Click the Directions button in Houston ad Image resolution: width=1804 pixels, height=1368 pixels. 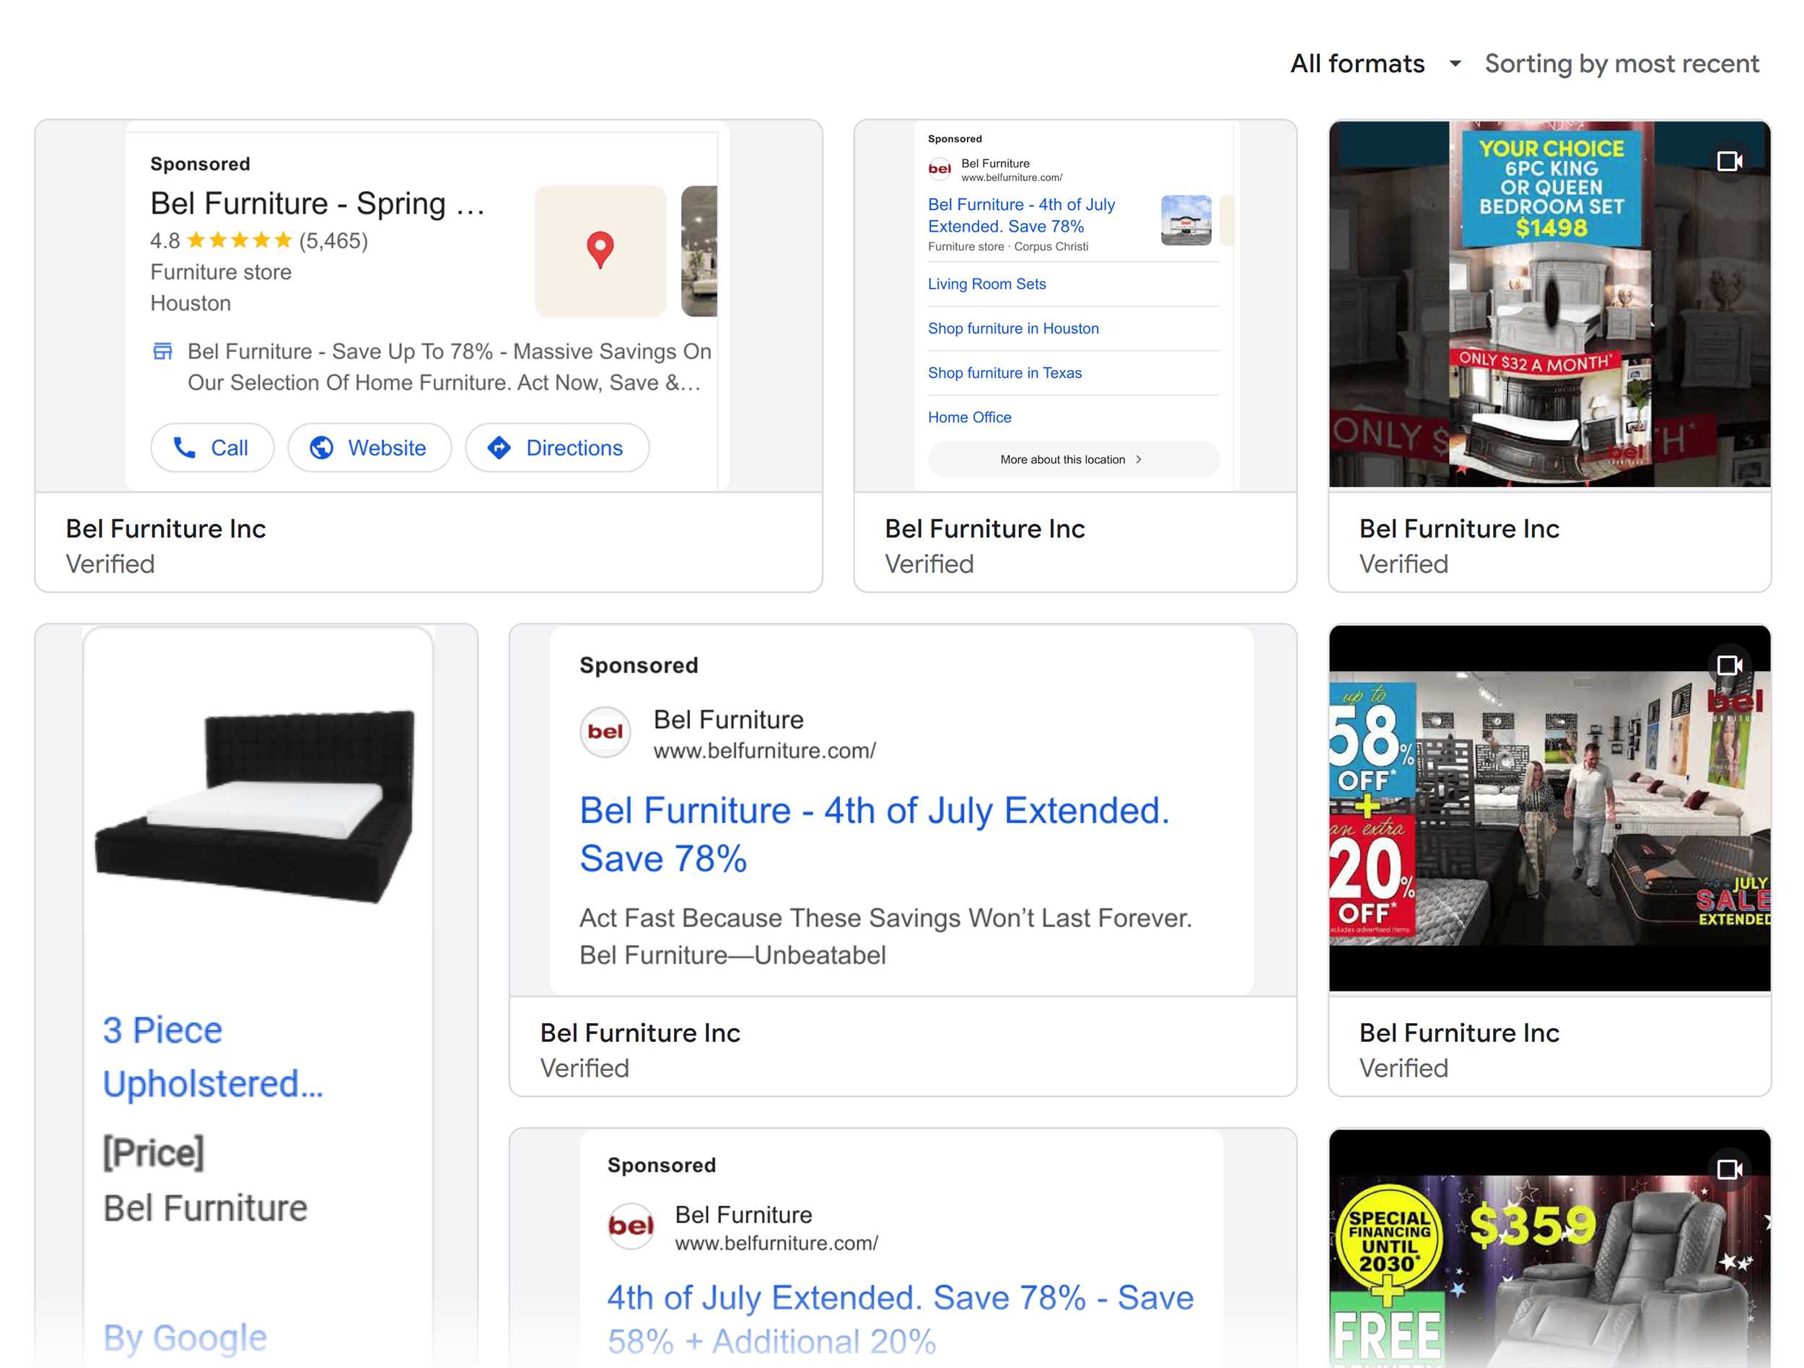pyautogui.click(x=557, y=447)
